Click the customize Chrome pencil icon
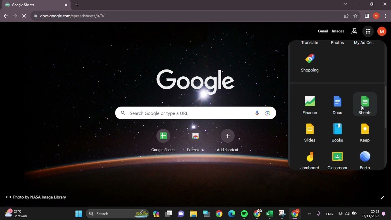This screenshot has width=391, height=220. coord(382,197)
